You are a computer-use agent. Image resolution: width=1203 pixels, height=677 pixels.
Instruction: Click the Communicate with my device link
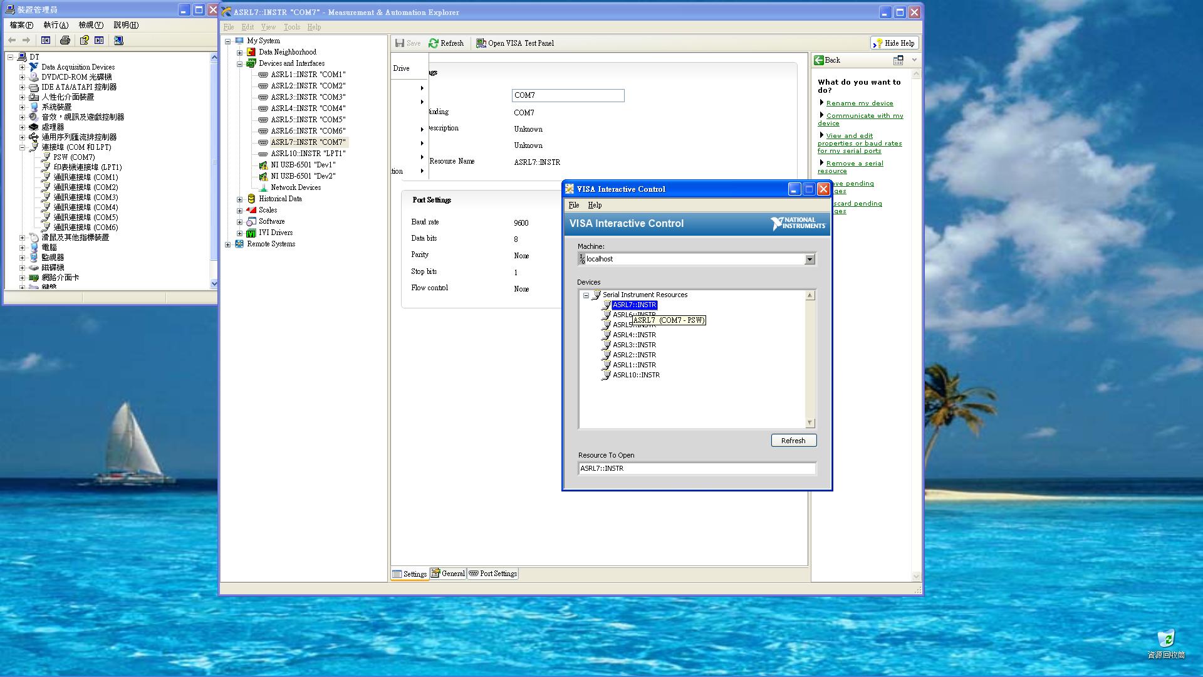click(x=860, y=119)
